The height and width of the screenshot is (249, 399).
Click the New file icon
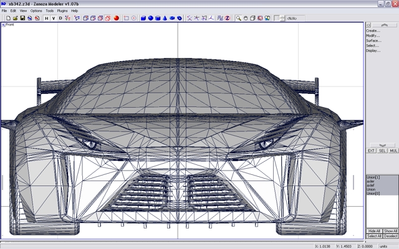point(8,19)
